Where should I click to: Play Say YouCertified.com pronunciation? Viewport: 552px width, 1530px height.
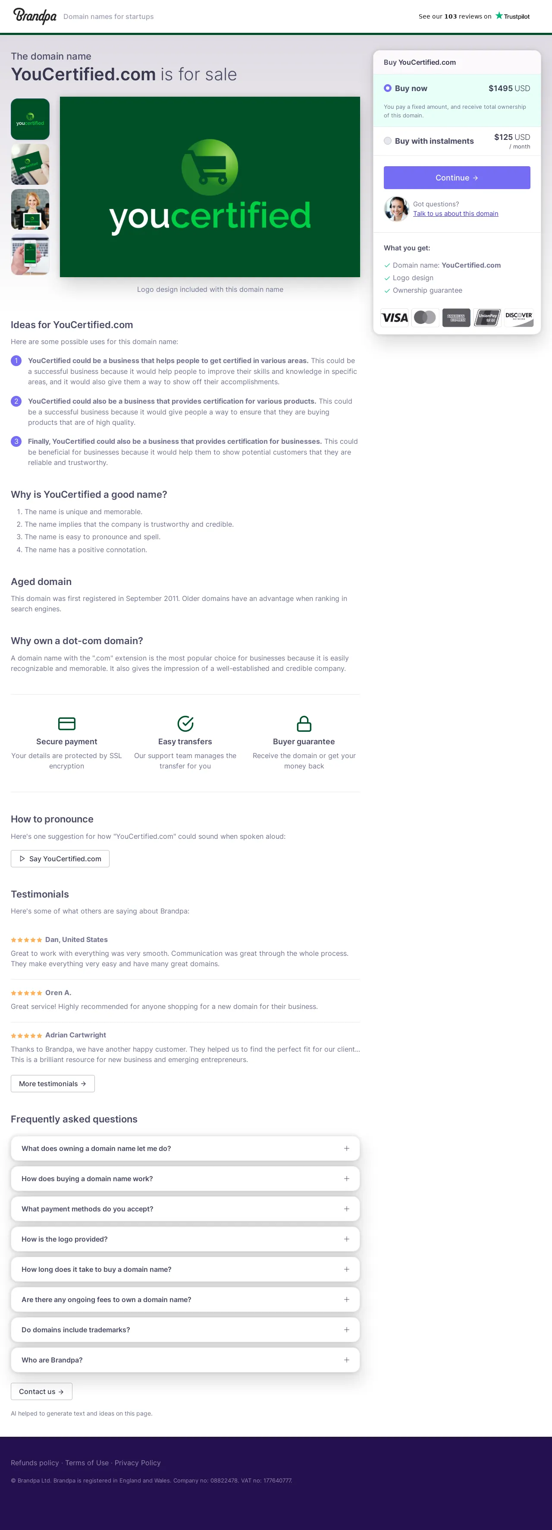pyautogui.click(x=60, y=858)
